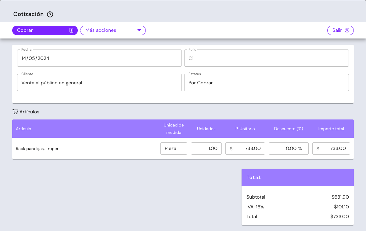Click the Total panel header

[297, 178]
